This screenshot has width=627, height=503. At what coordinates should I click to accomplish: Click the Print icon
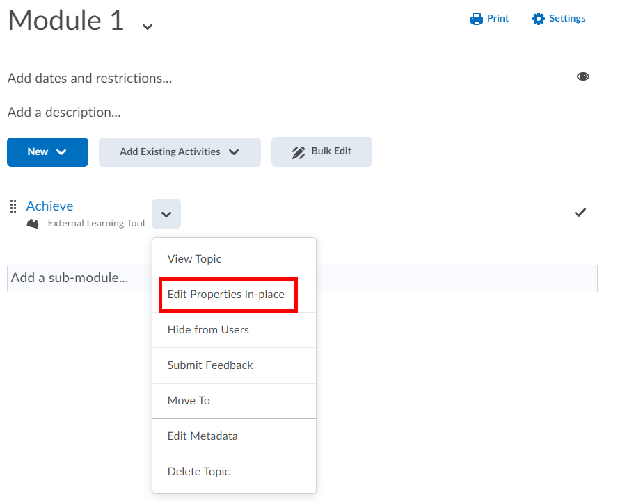click(476, 18)
